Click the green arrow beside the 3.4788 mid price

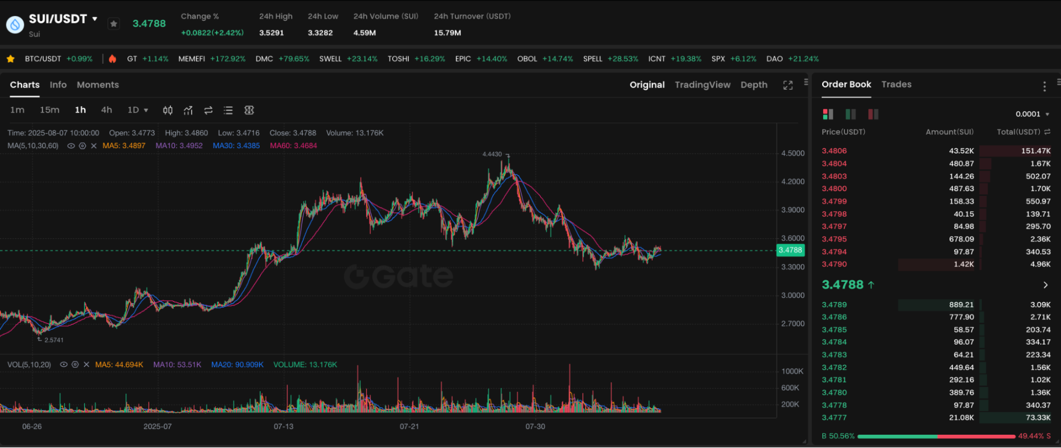[871, 285]
